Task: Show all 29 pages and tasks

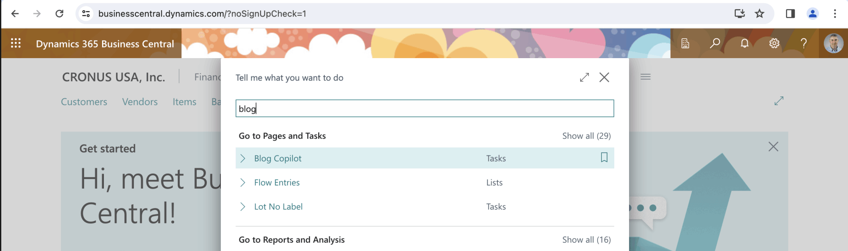Action: (586, 136)
